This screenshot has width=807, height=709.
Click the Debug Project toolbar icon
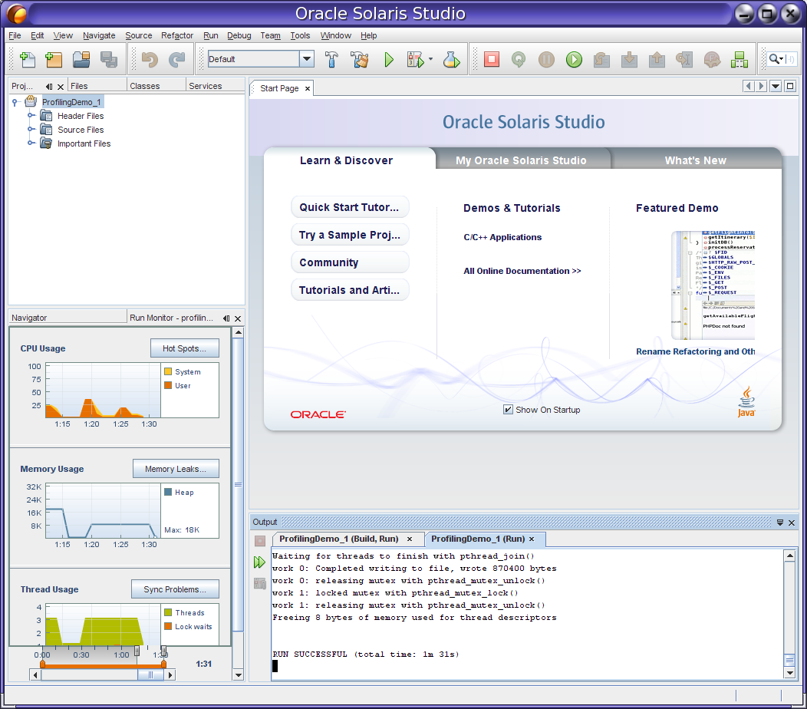tap(415, 60)
